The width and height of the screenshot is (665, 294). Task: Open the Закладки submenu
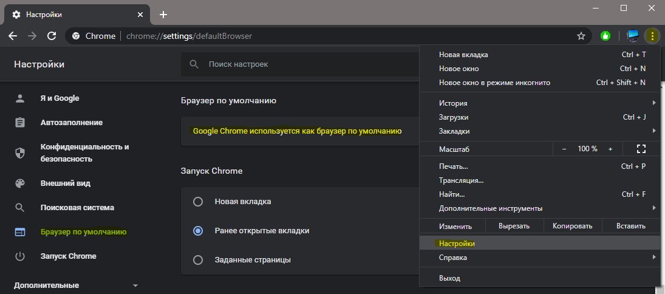point(539,131)
